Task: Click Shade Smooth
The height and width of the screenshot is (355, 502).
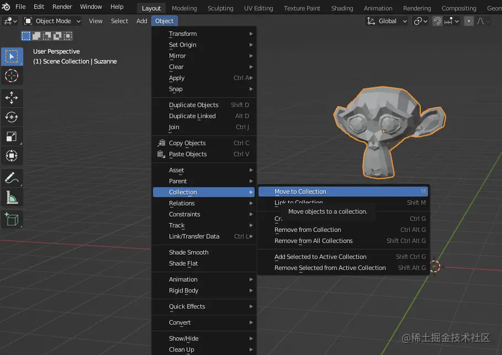Action: click(x=204, y=252)
